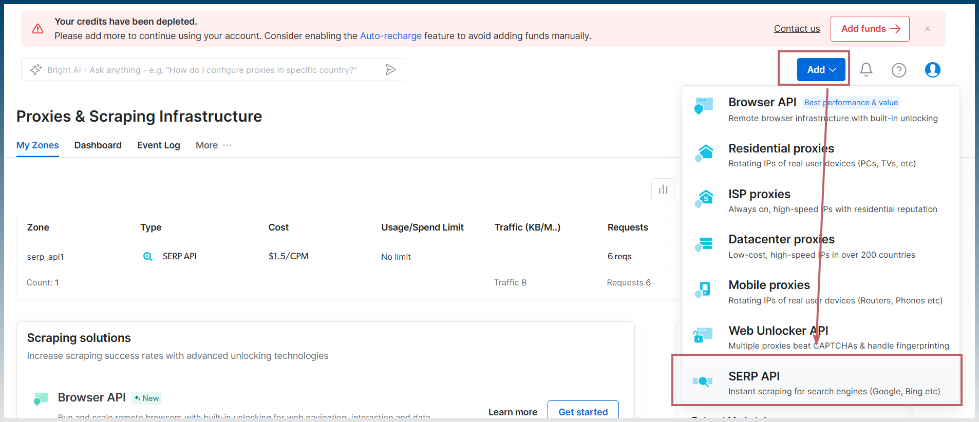Screen dimensions: 979x422
Task: Click the Cost column header
Action: click(x=278, y=227)
